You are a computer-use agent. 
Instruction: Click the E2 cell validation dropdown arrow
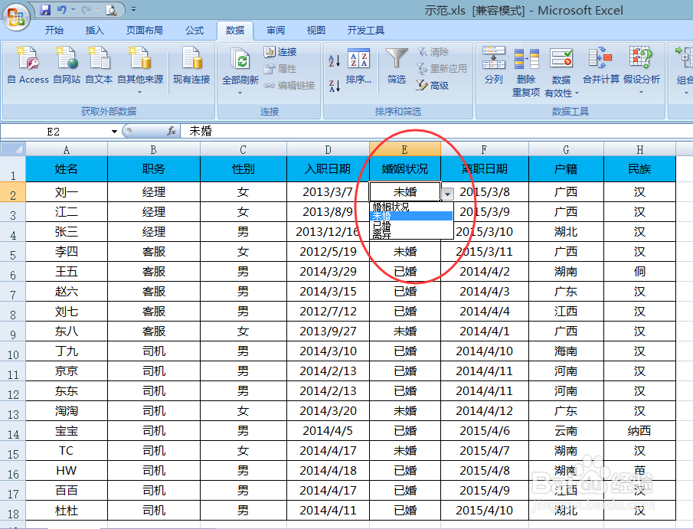click(447, 194)
